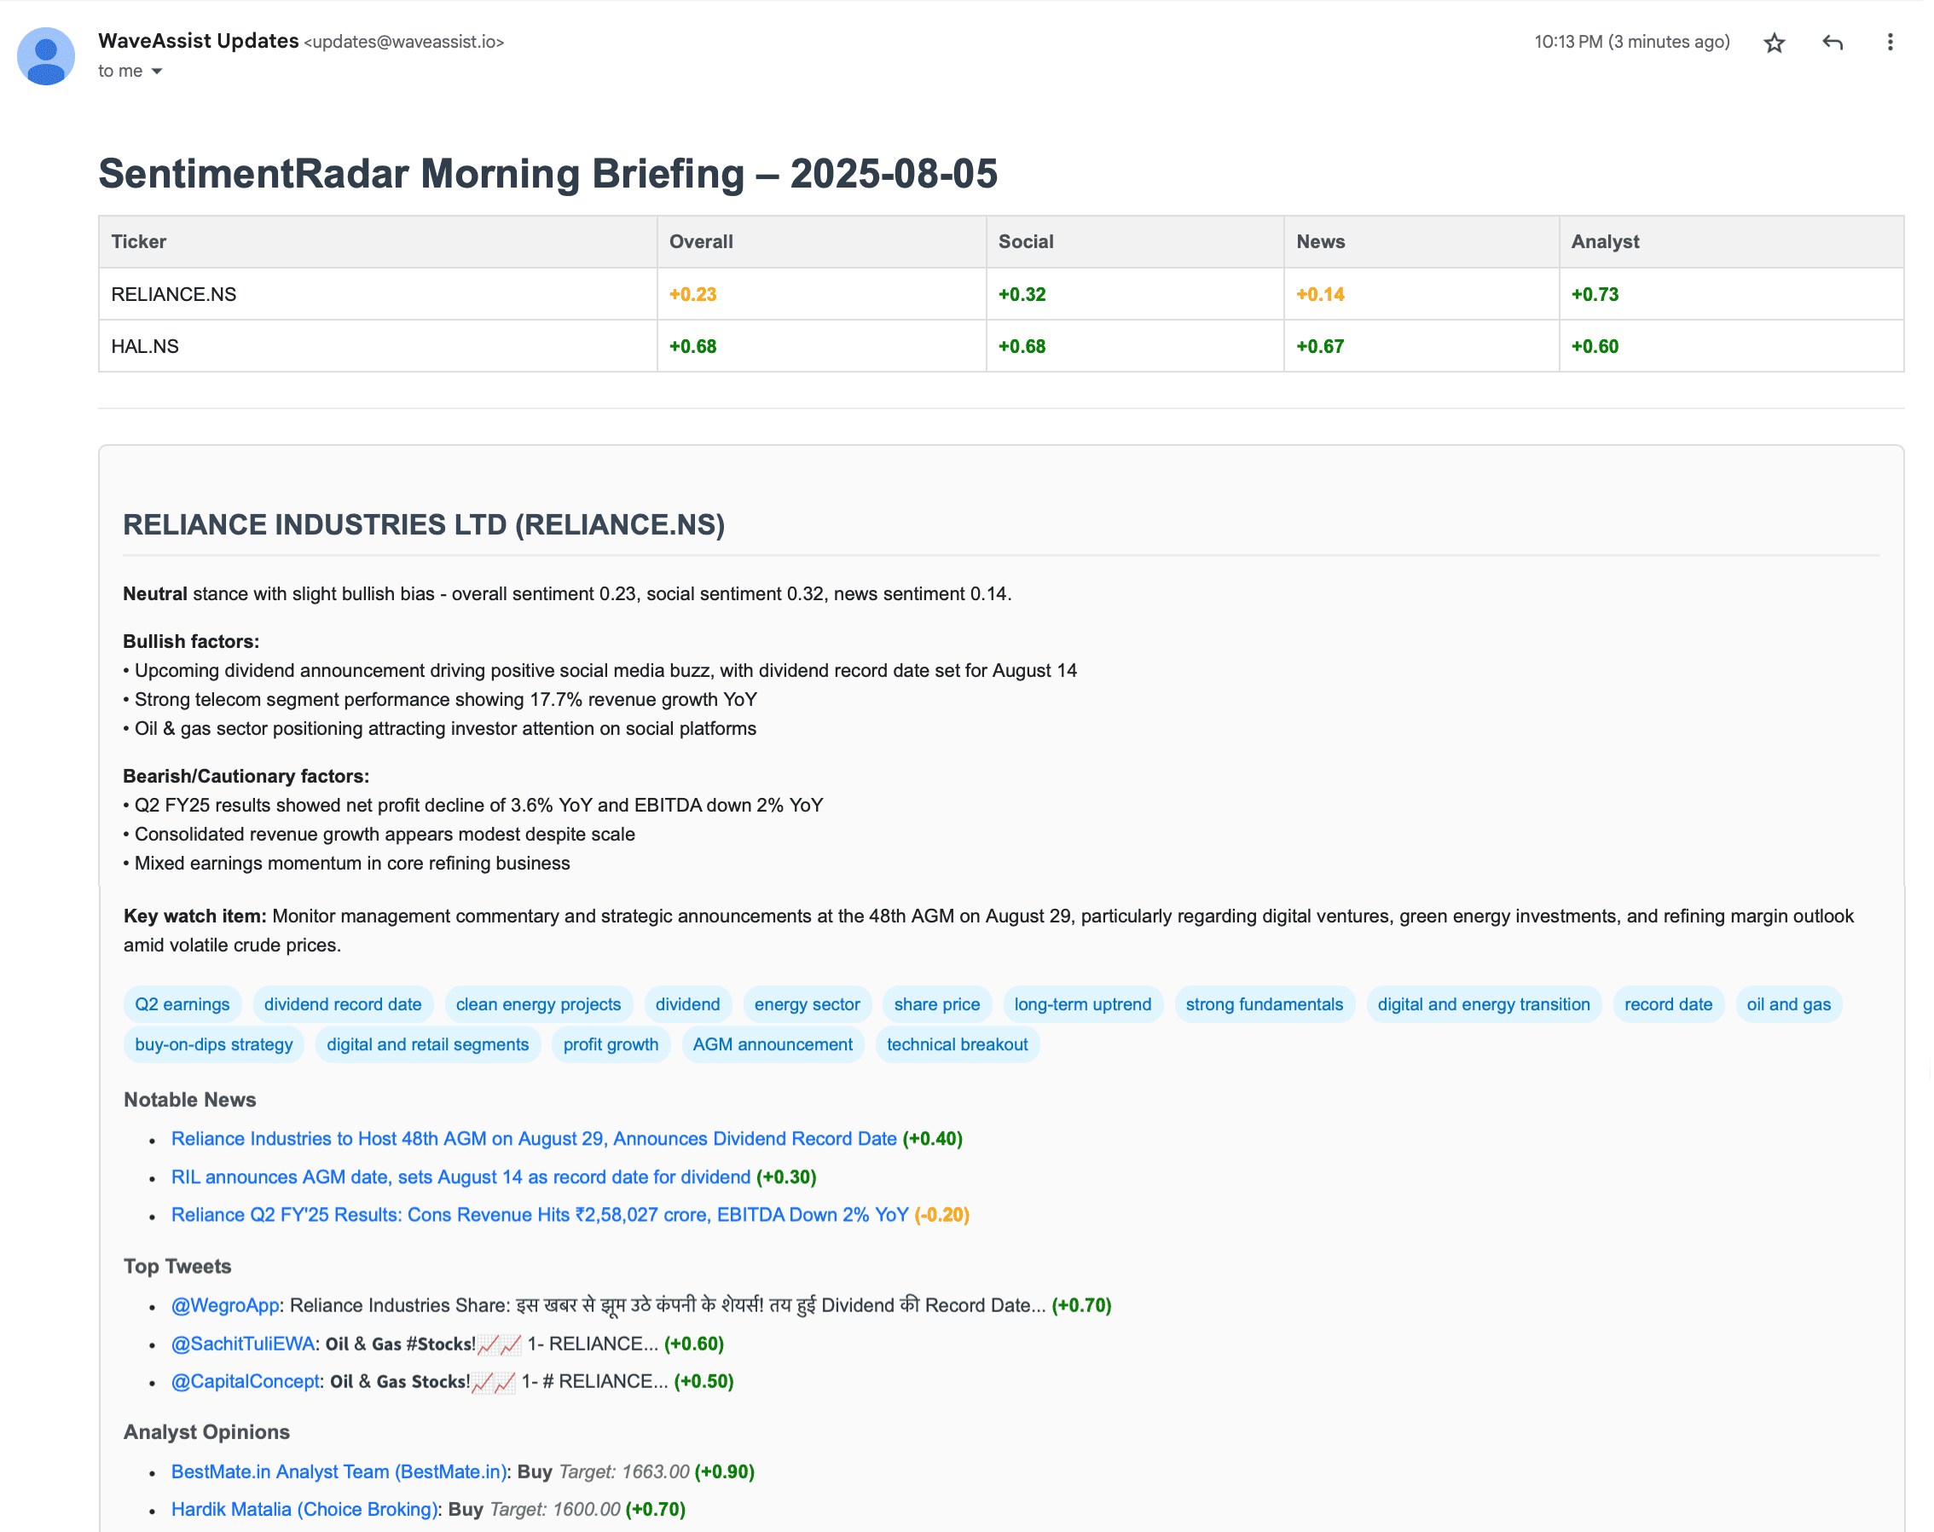The image size is (1934, 1532).
Task: Click the Social column header
Action: [x=1135, y=241]
